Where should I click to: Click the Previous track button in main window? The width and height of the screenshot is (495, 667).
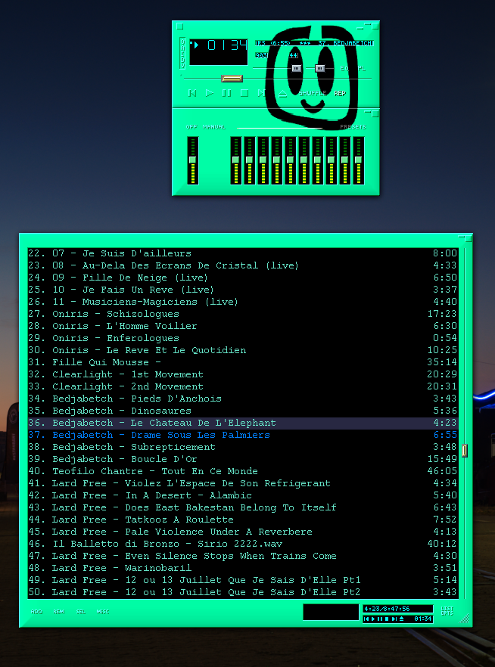point(192,93)
